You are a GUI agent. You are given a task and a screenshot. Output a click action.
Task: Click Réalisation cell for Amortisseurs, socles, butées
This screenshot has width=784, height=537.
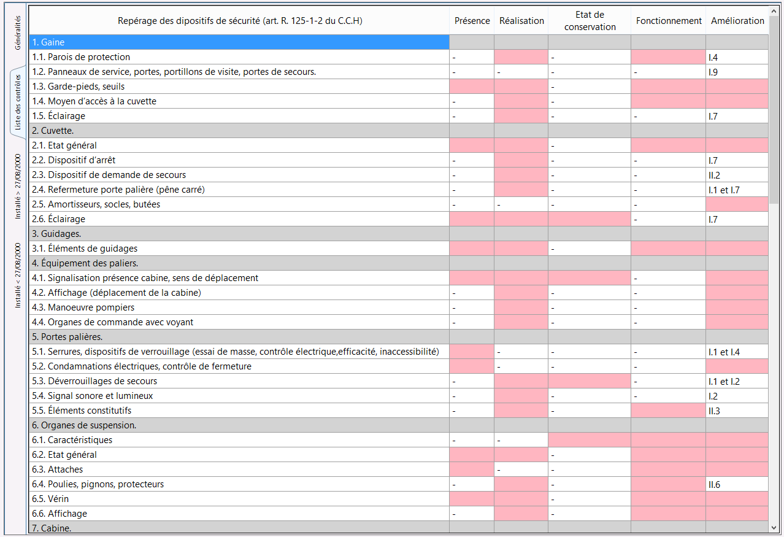coord(521,204)
